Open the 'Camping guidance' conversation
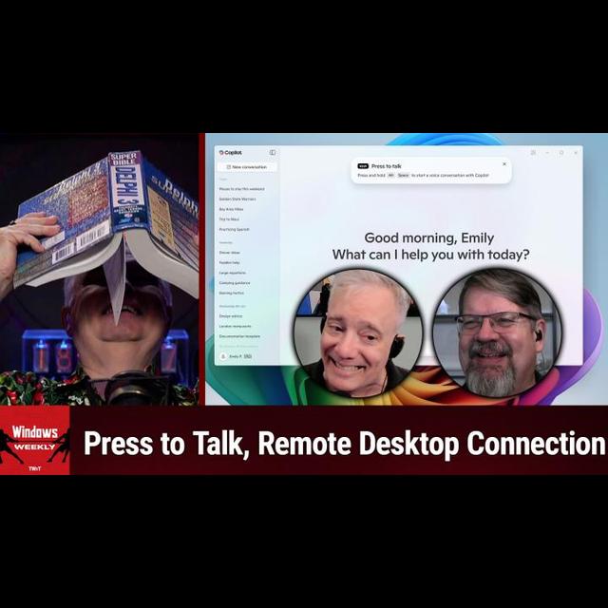Viewport: 608px width, 608px height. point(235,283)
